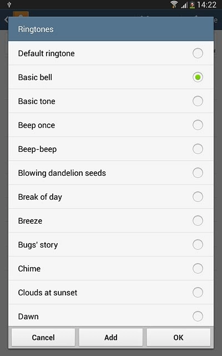Screen dimensions: 222x356
Task: Choose Beep-beep radio button
Action: pos(198,149)
